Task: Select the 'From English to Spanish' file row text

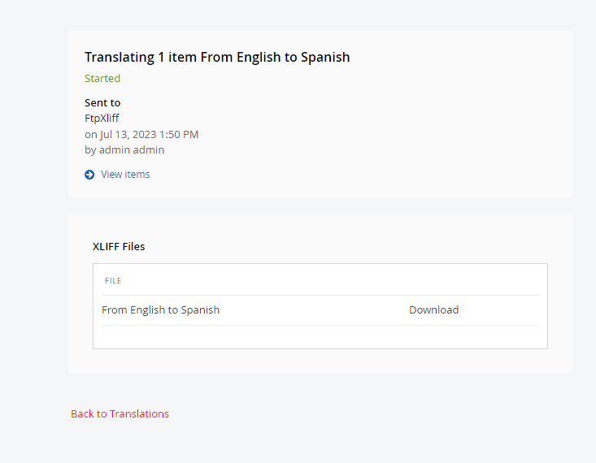Action: pos(160,310)
